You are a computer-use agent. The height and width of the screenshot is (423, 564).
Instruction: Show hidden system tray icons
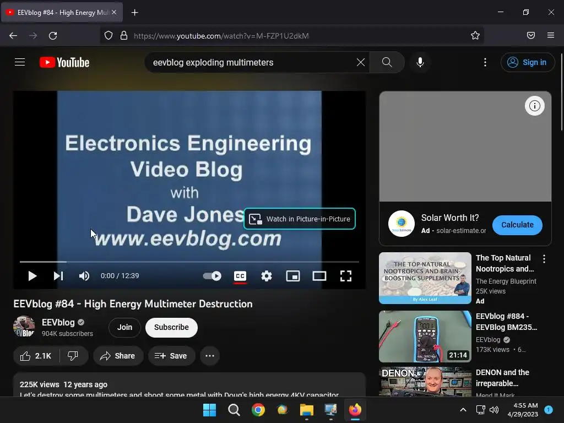pos(463,410)
